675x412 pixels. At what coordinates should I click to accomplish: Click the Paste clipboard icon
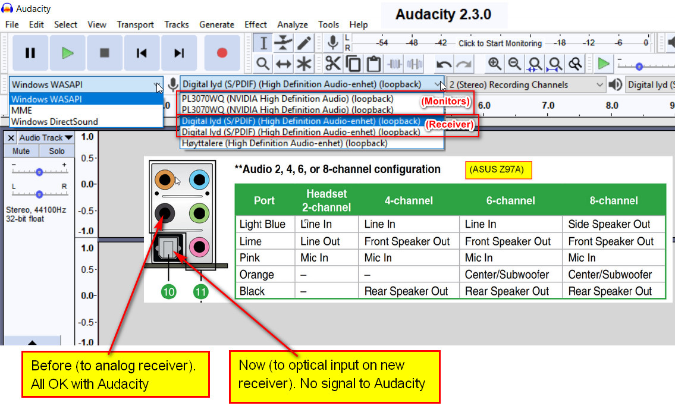[373, 64]
